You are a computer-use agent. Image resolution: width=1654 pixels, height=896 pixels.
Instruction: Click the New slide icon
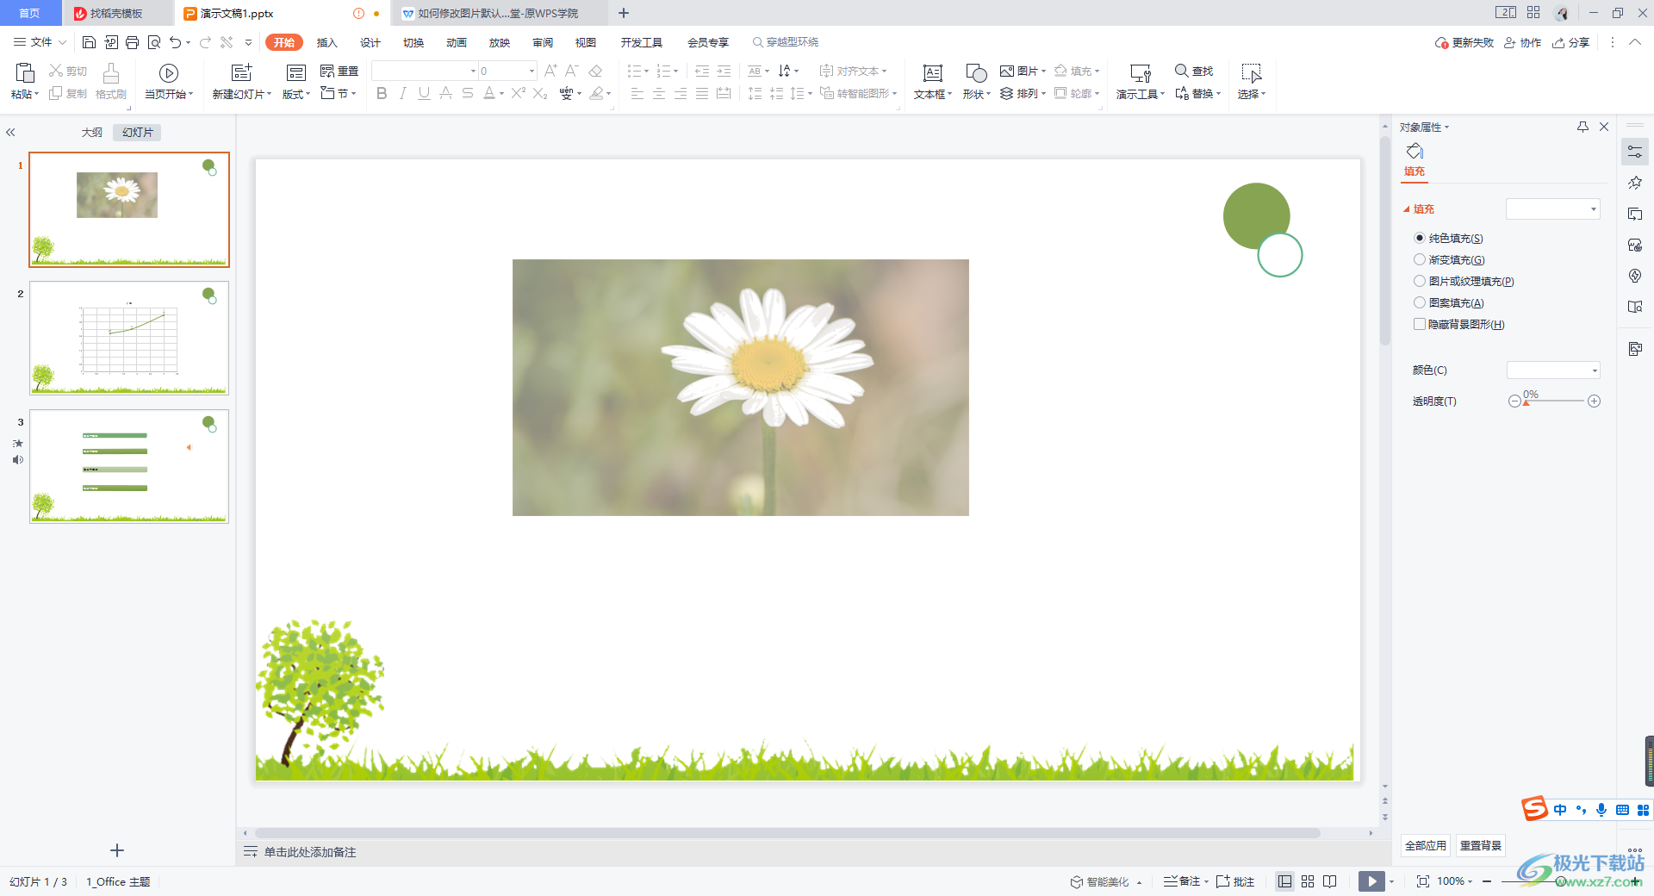(242, 72)
